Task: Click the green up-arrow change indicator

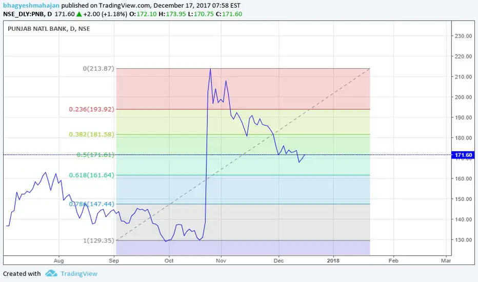Action: (x=79, y=14)
